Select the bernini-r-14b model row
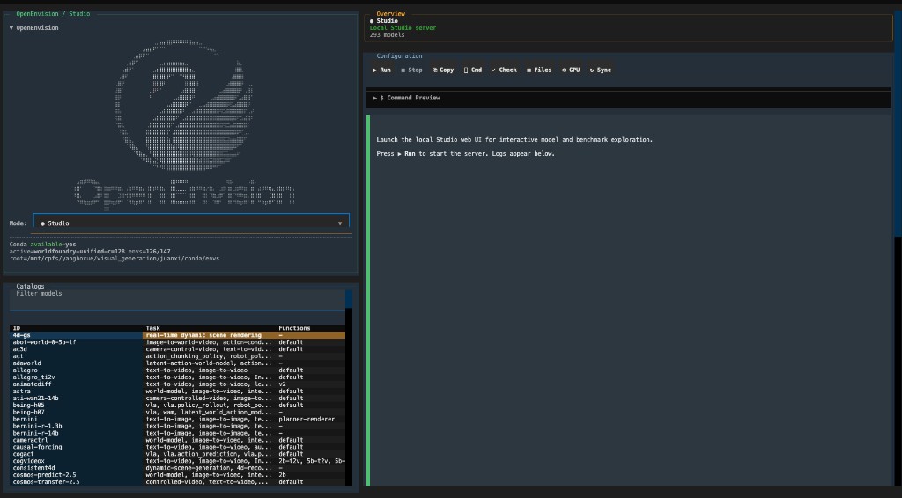The image size is (902, 498). pyautogui.click(x=178, y=433)
